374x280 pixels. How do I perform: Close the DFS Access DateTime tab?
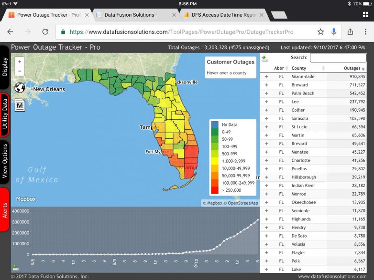[x=262, y=15]
